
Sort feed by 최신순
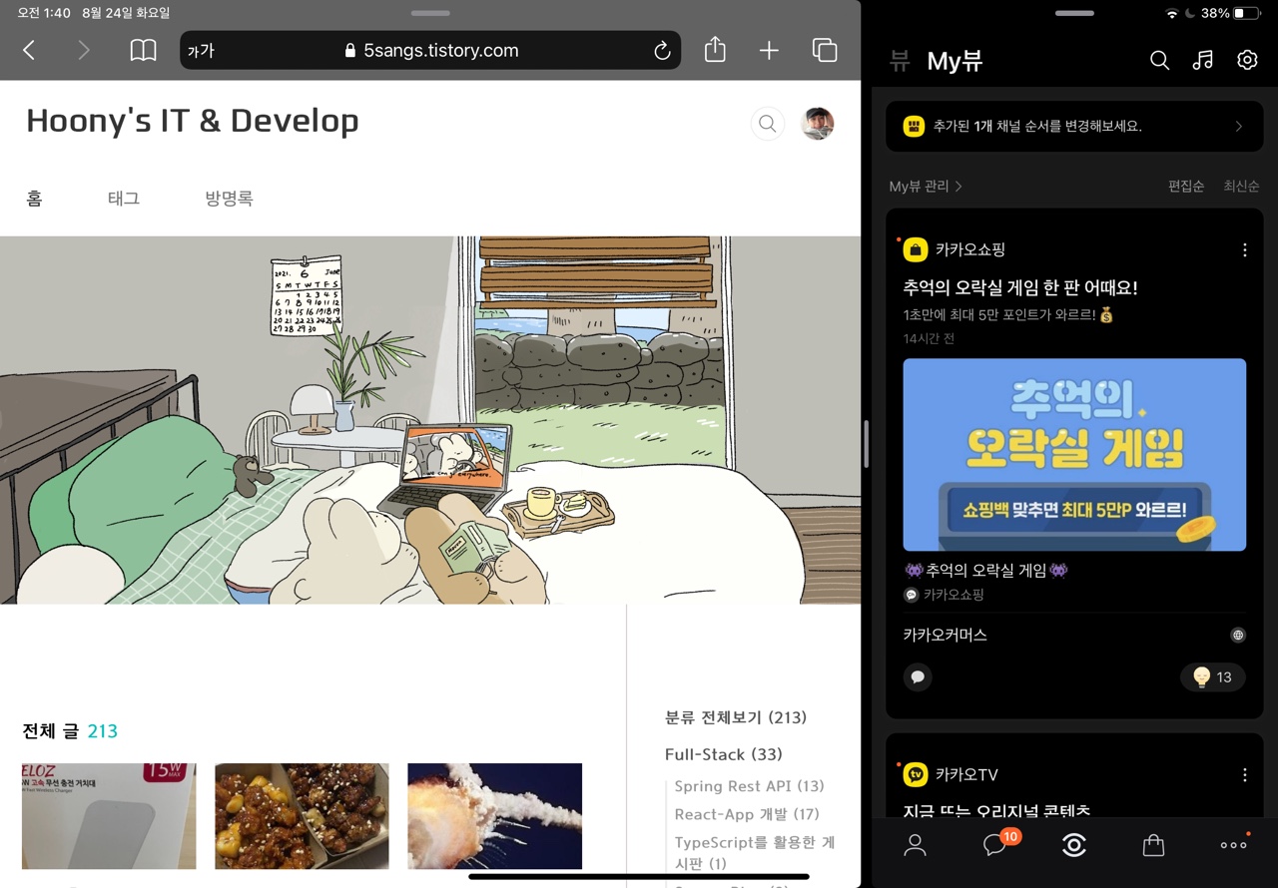point(1241,187)
